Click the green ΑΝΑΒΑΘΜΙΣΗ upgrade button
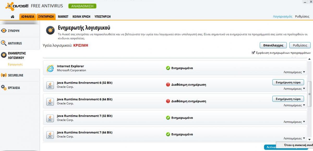 (82, 6)
